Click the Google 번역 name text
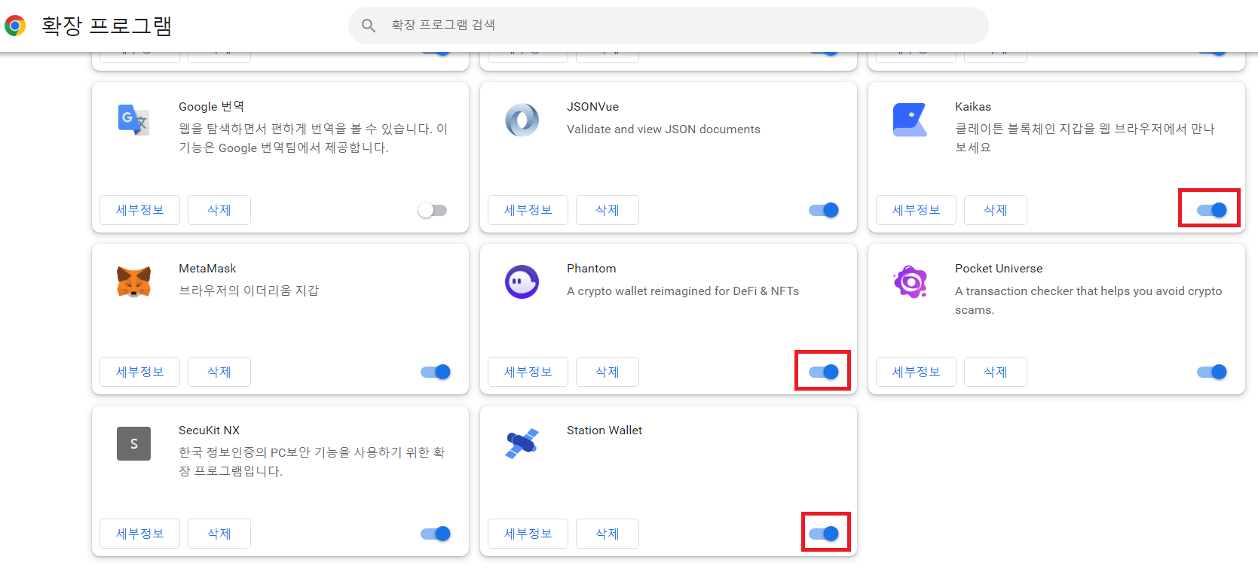 [x=211, y=107]
